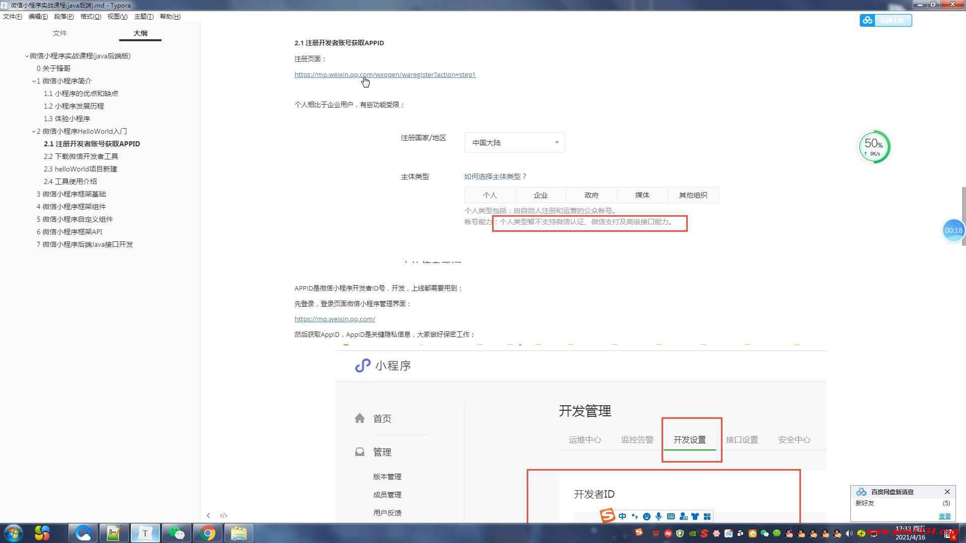The image size is (966, 543).
Task: Jump to 5 微信小程序自定义组件
Action: pos(74,219)
